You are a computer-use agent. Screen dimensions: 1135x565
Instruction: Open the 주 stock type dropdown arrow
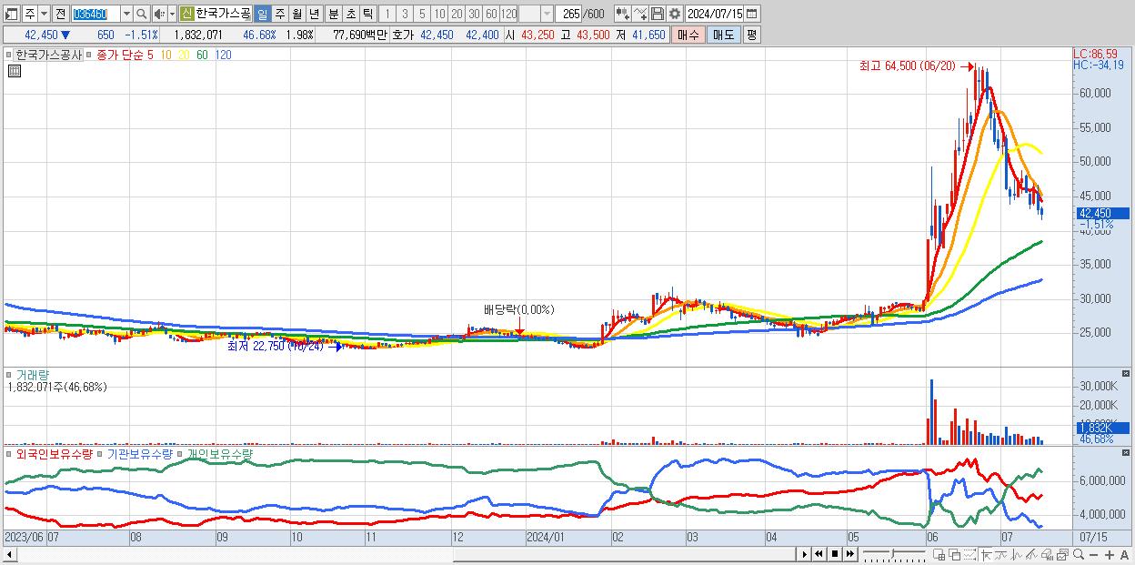pos(45,14)
